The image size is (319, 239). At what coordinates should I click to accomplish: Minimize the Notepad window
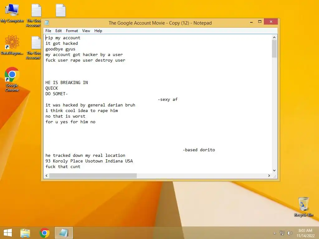click(251, 22)
